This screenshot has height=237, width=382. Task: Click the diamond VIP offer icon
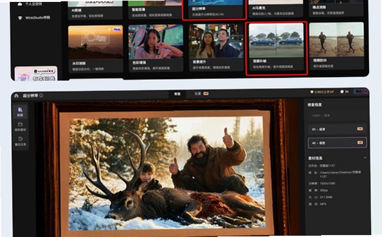point(311,92)
